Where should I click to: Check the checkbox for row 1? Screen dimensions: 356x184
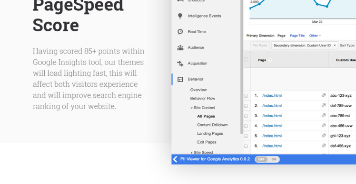pos(246,96)
